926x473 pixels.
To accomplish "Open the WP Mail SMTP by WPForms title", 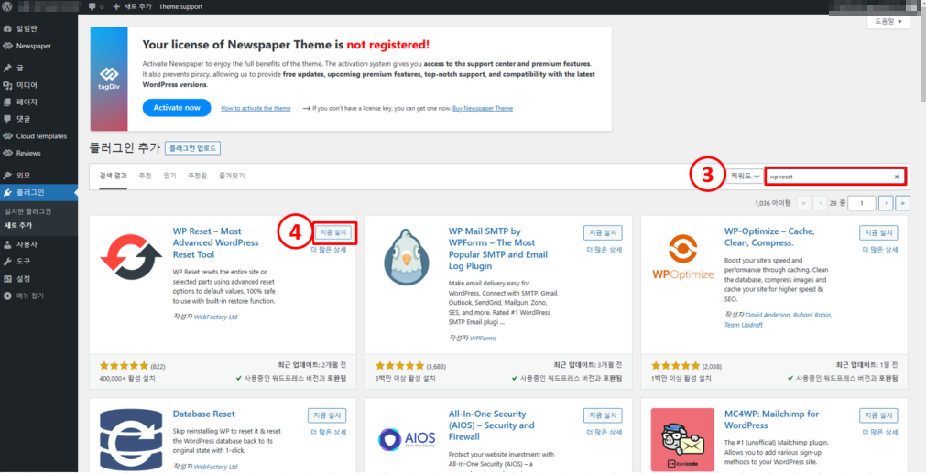I will click(x=498, y=248).
